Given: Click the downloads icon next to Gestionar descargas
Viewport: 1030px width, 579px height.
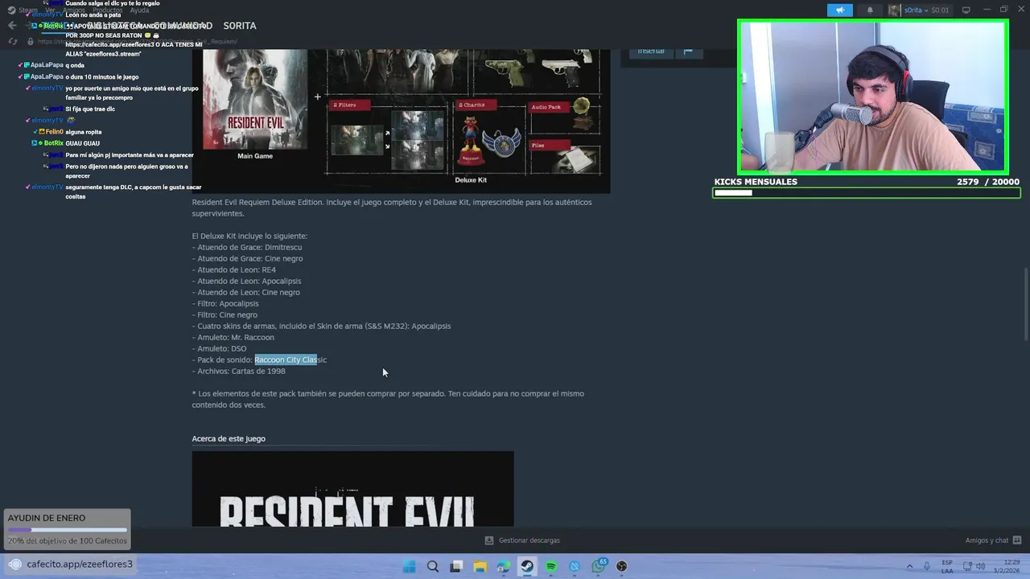Looking at the screenshot, I should pyautogui.click(x=489, y=540).
